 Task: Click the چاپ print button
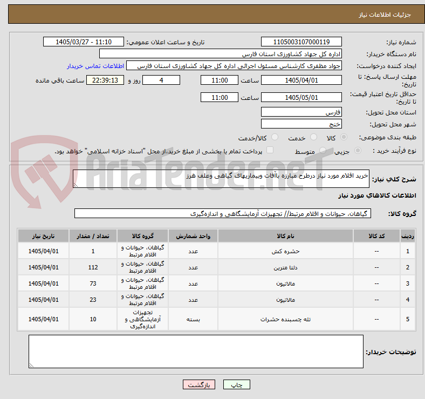point(237,384)
